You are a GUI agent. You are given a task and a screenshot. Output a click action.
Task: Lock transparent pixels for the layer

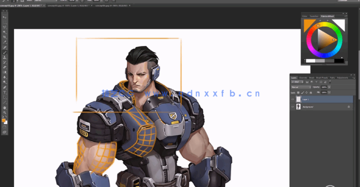298,92
